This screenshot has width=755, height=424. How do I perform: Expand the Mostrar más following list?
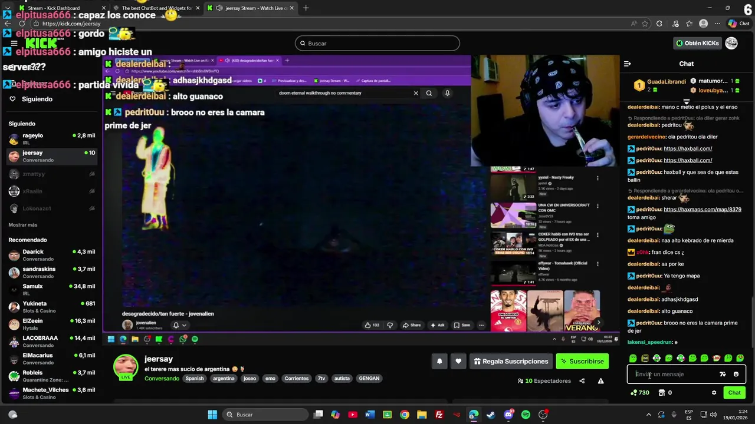point(23,225)
